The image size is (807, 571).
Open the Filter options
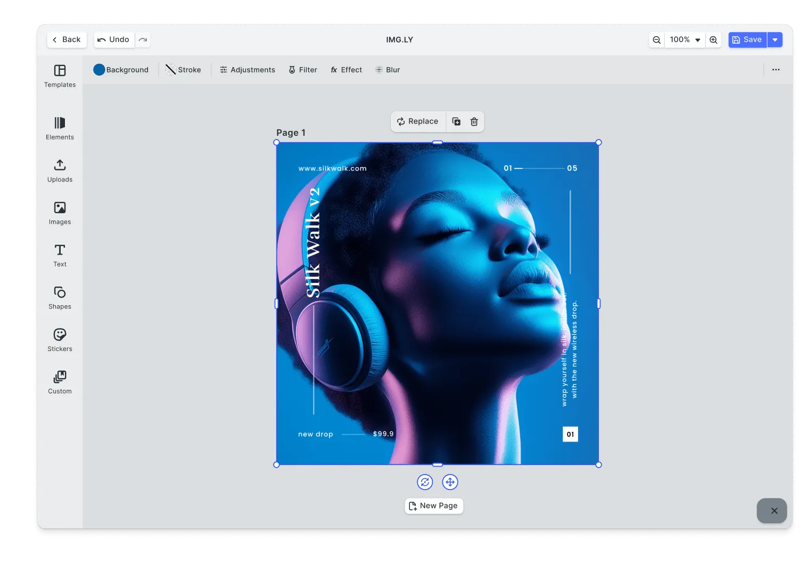pos(303,70)
